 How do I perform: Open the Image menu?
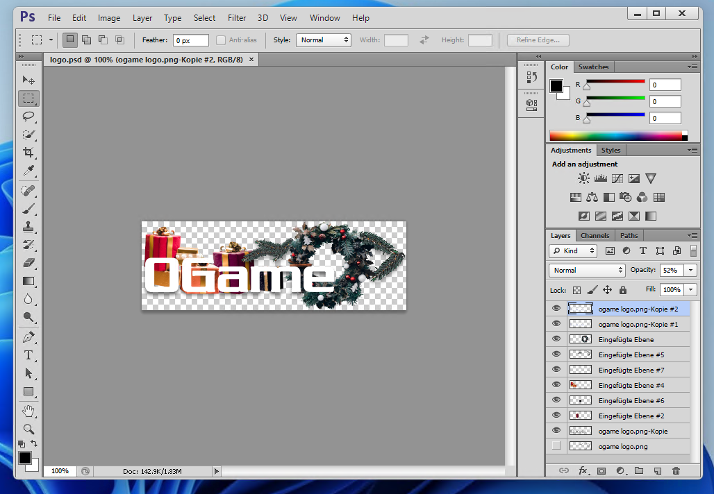109,18
